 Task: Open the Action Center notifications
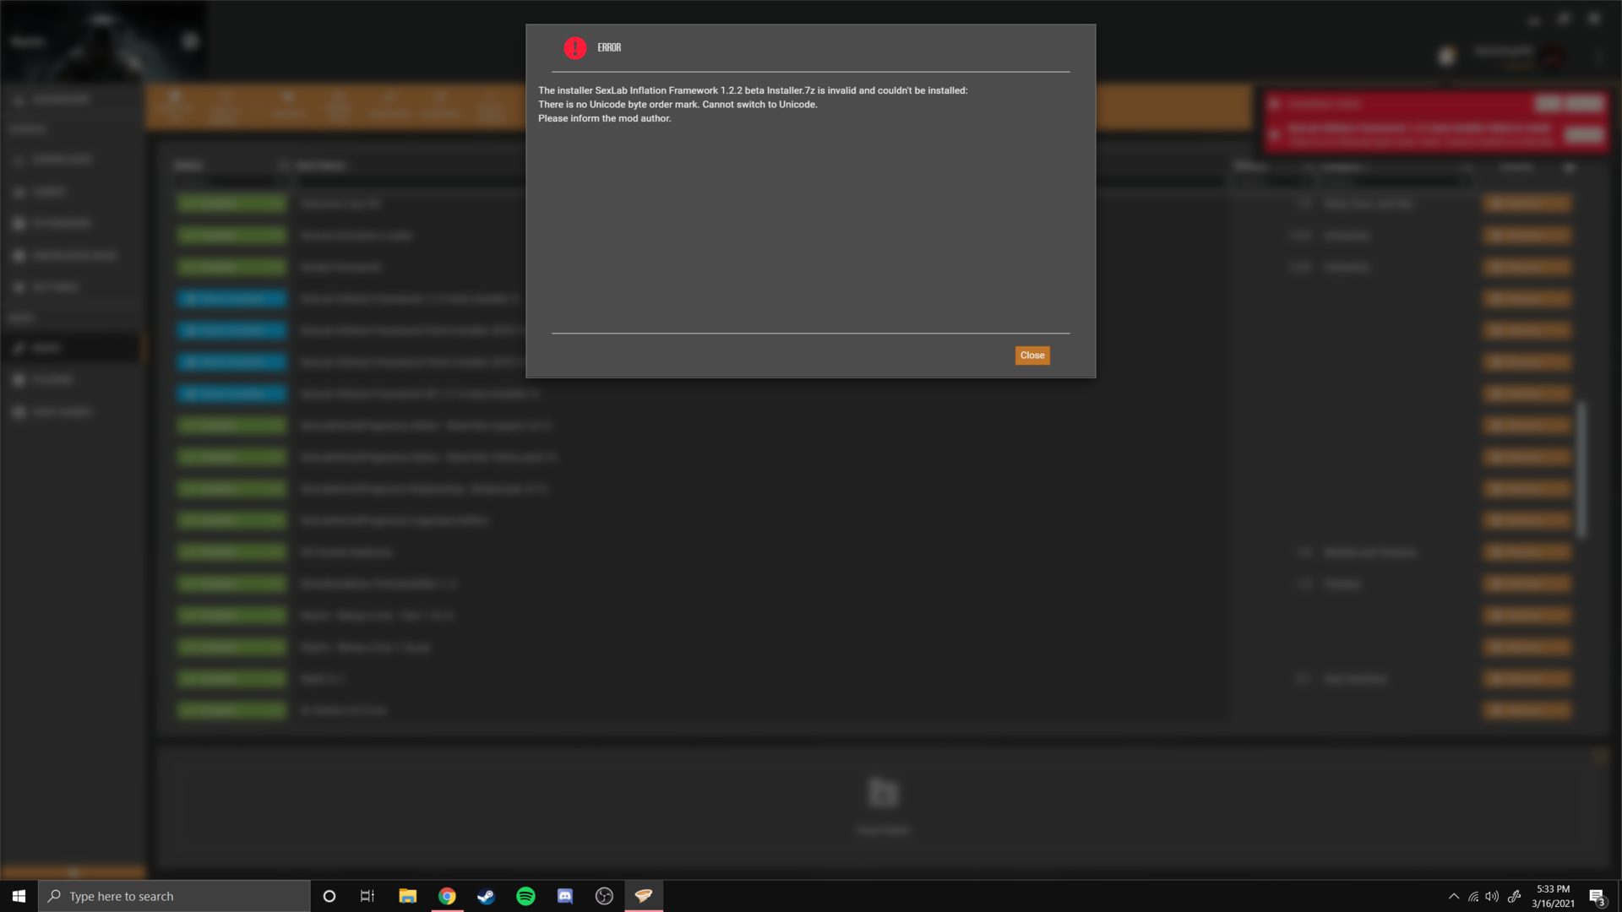pyautogui.click(x=1597, y=897)
